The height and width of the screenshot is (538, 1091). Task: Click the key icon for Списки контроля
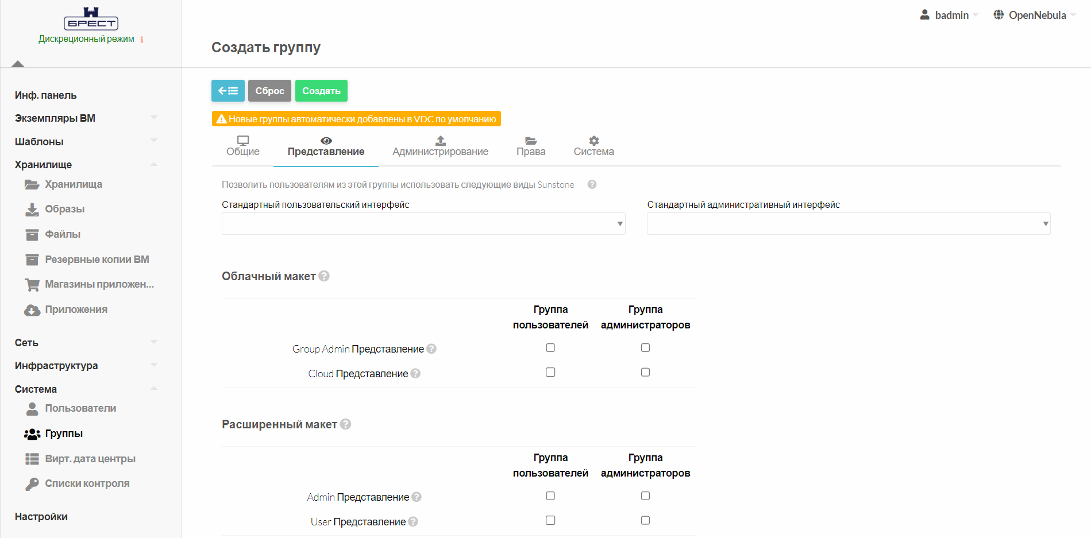32,484
